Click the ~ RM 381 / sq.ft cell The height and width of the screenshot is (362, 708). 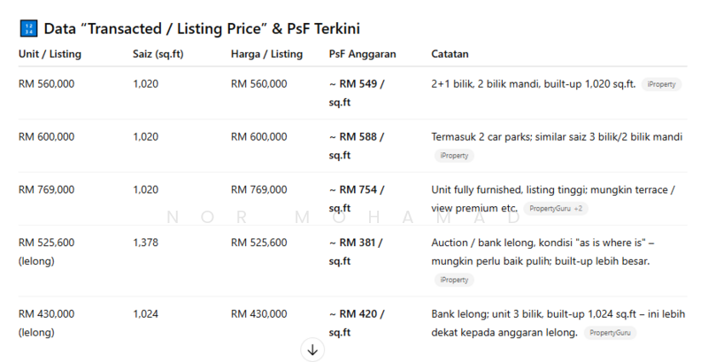click(358, 252)
